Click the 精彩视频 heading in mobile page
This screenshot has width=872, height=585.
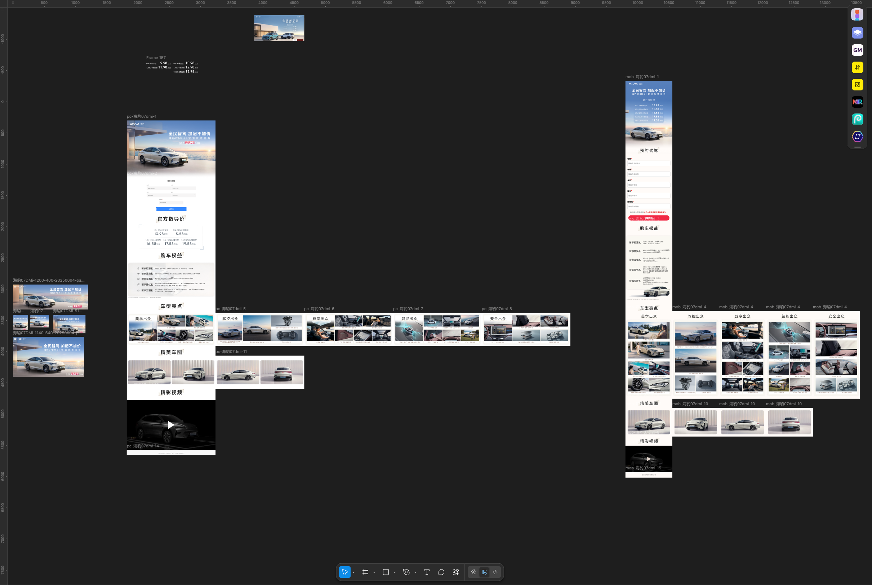649,441
